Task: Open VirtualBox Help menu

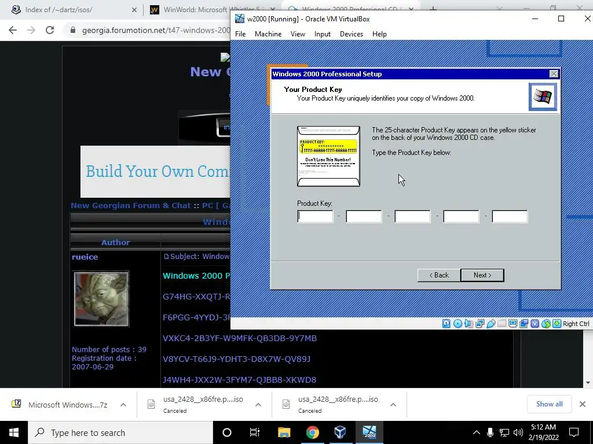Action: (379, 34)
